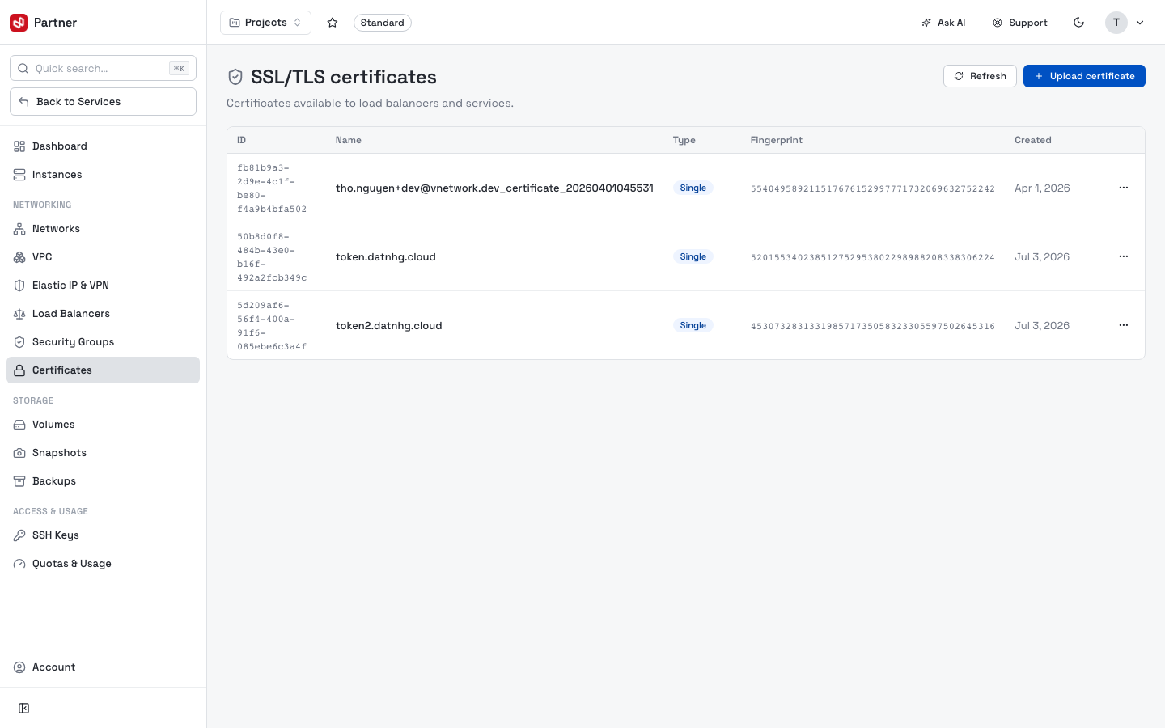Viewport: 1165px width, 728px height.
Task: Open the Projects dropdown selector
Action: click(x=265, y=23)
